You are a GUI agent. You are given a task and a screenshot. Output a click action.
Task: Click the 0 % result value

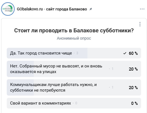tap(134, 103)
